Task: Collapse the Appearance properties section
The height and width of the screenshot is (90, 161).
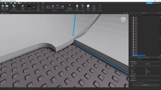Action: point(130,62)
